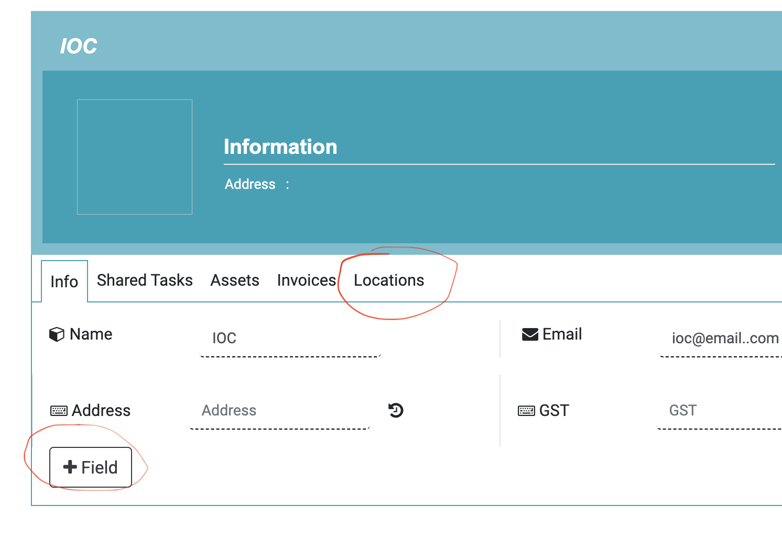This screenshot has width=782, height=540.
Task: Click the GST keyboard icon
Action: [527, 410]
